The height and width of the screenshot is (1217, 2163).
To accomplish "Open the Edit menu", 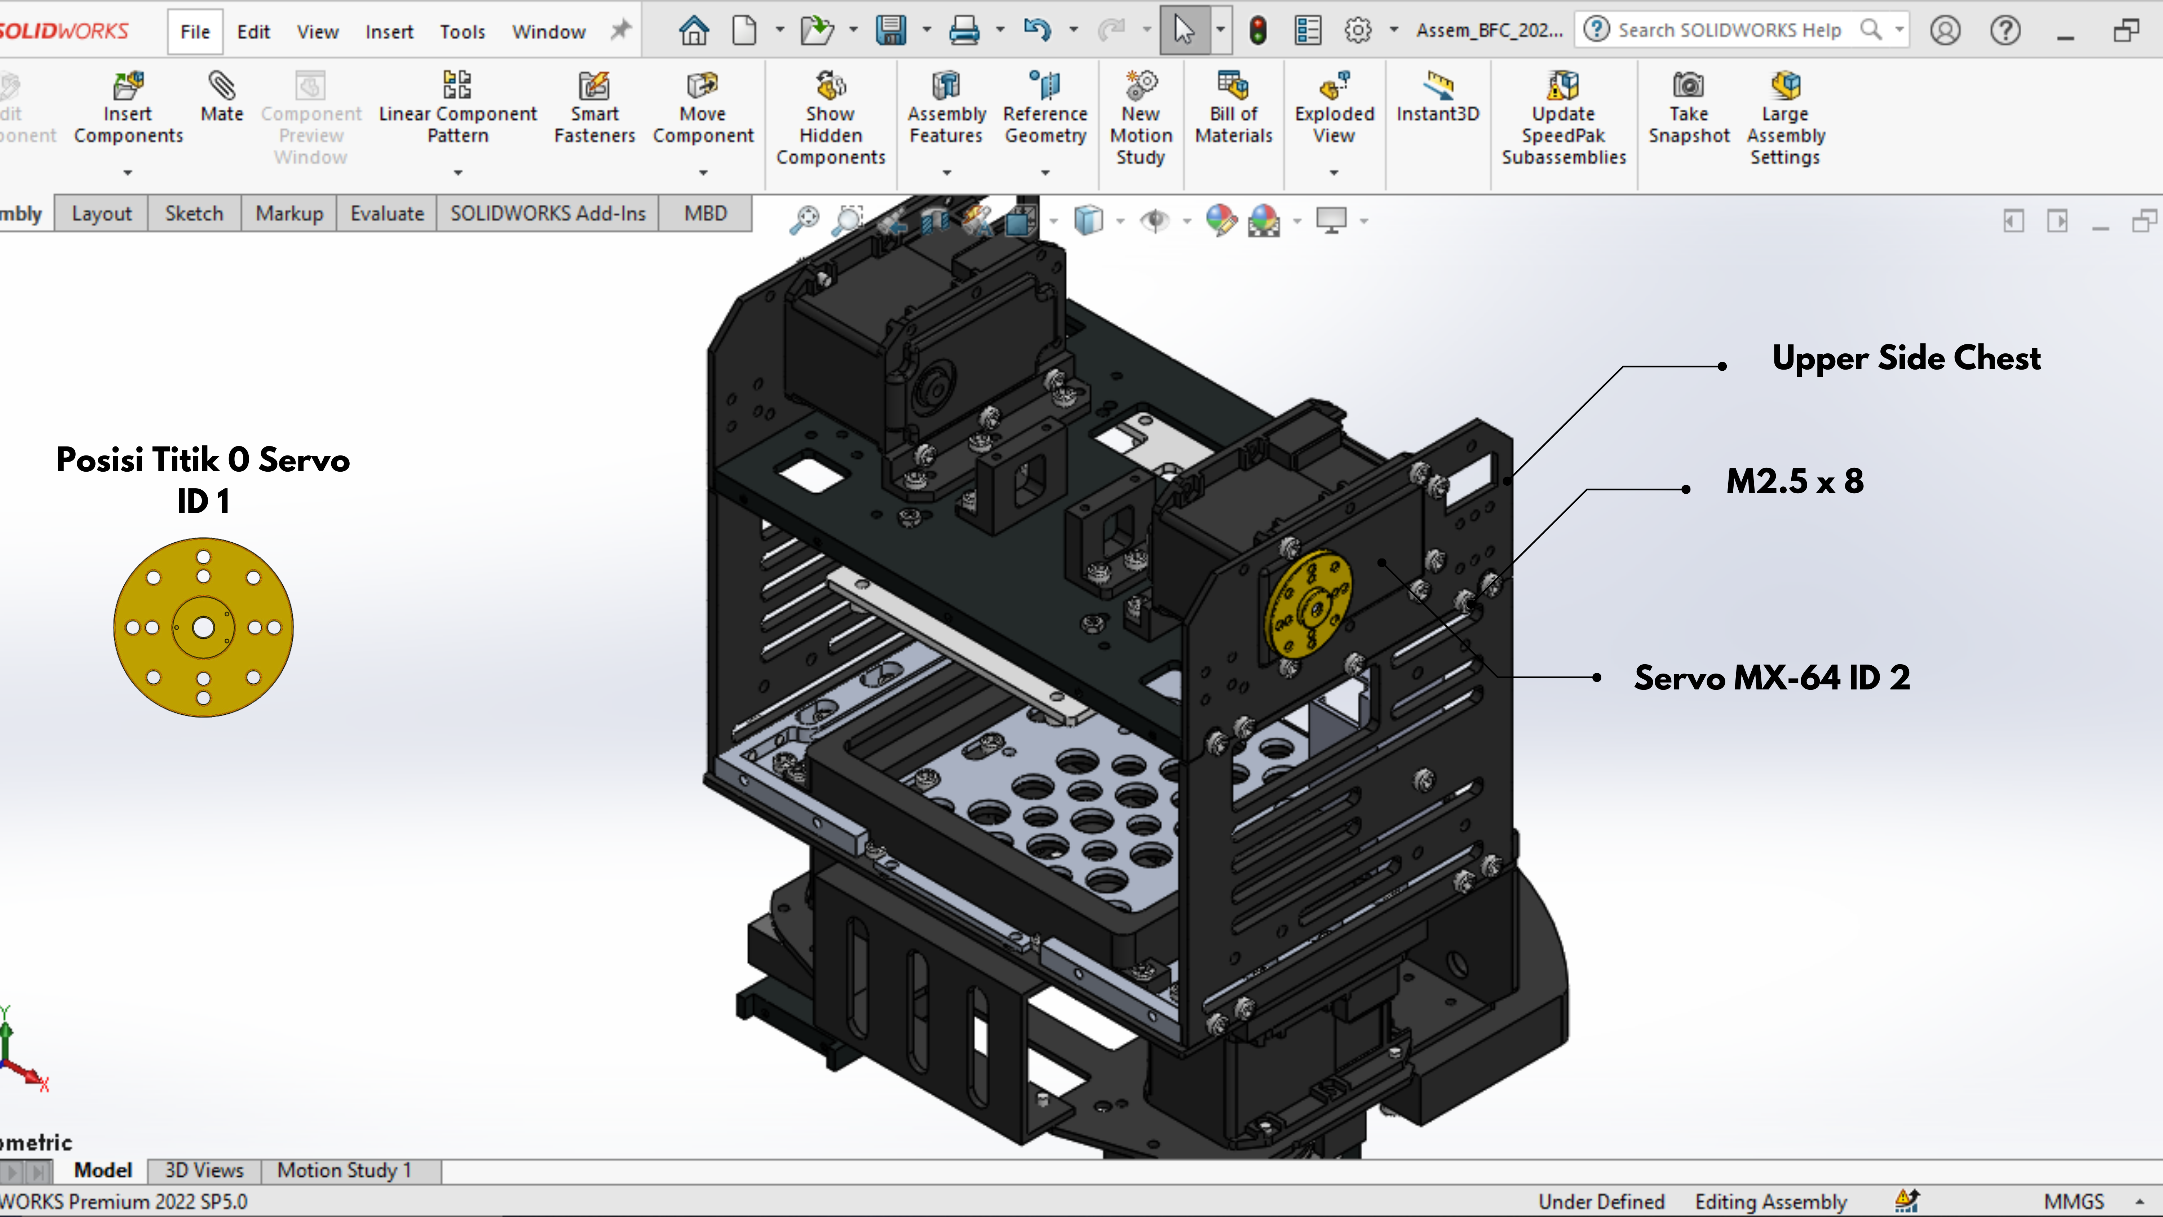I will tap(253, 32).
